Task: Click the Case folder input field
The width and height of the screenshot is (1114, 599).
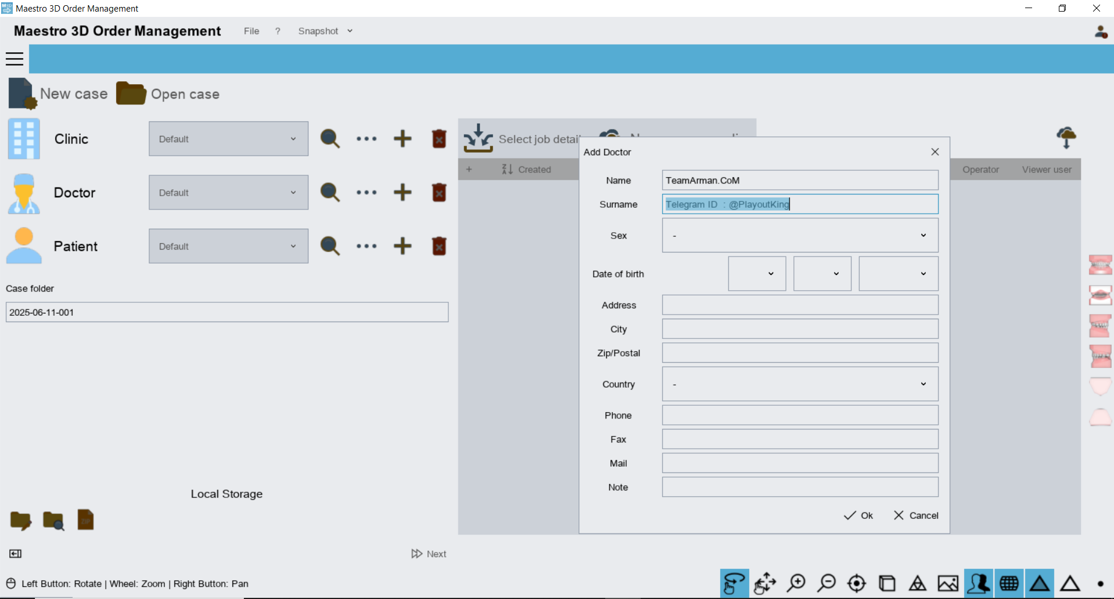Action: [227, 312]
